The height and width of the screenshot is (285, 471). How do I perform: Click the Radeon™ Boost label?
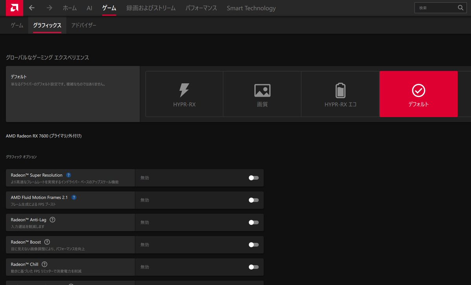(26, 242)
